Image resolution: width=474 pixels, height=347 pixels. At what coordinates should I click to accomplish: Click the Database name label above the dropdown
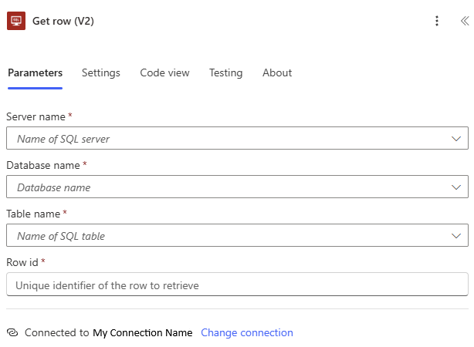tap(43, 165)
